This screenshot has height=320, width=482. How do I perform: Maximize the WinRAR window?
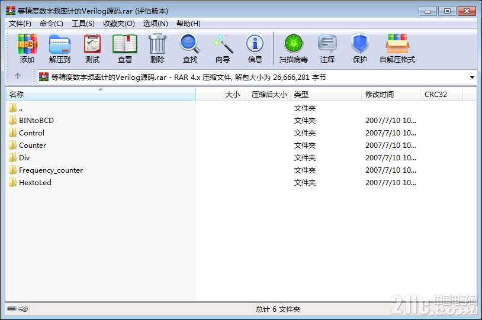click(x=447, y=11)
